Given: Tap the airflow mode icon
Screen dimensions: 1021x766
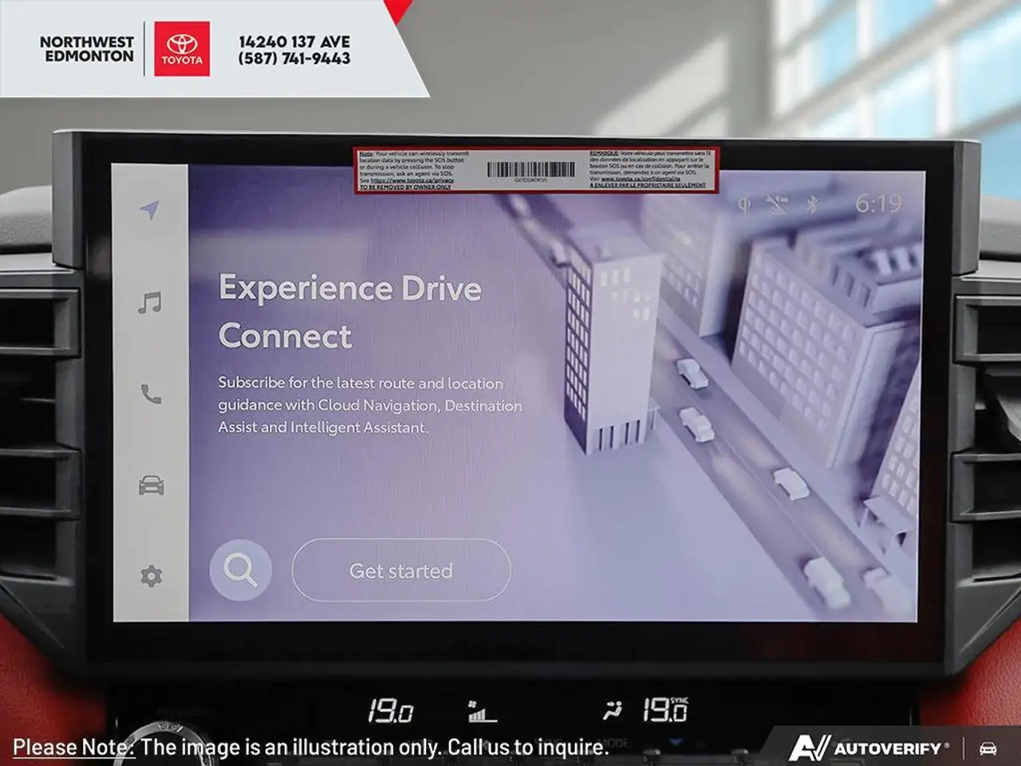Looking at the screenshot, I should pyautogui.click(x=613, y=709).
